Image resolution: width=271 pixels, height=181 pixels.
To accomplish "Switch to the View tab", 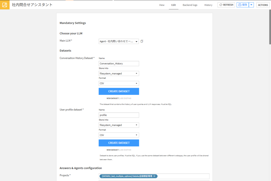I will [x=162, y=5].
